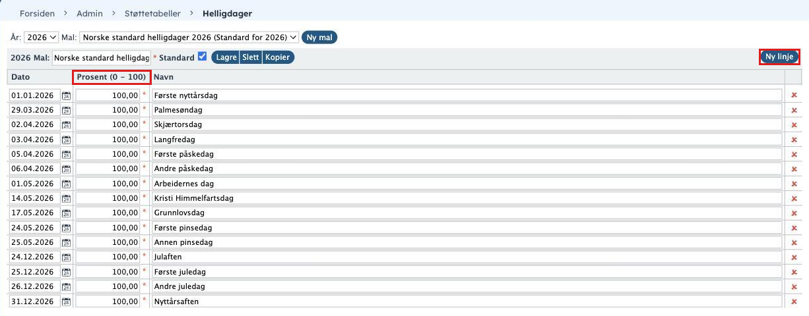Click the Navn column header
This screenshot has height=316, width=809.
pyautogui.click(x=164, y=77)
